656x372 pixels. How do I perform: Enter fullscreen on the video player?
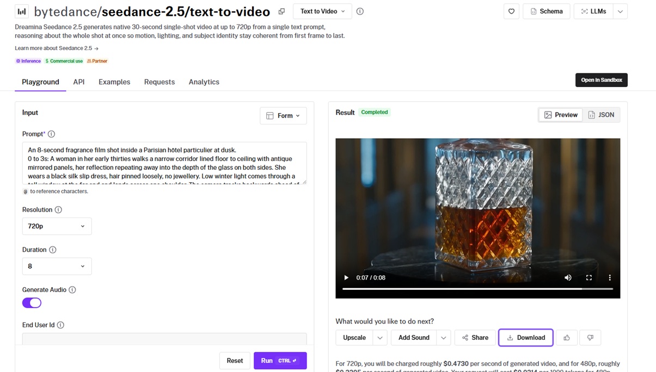(588, 277)
